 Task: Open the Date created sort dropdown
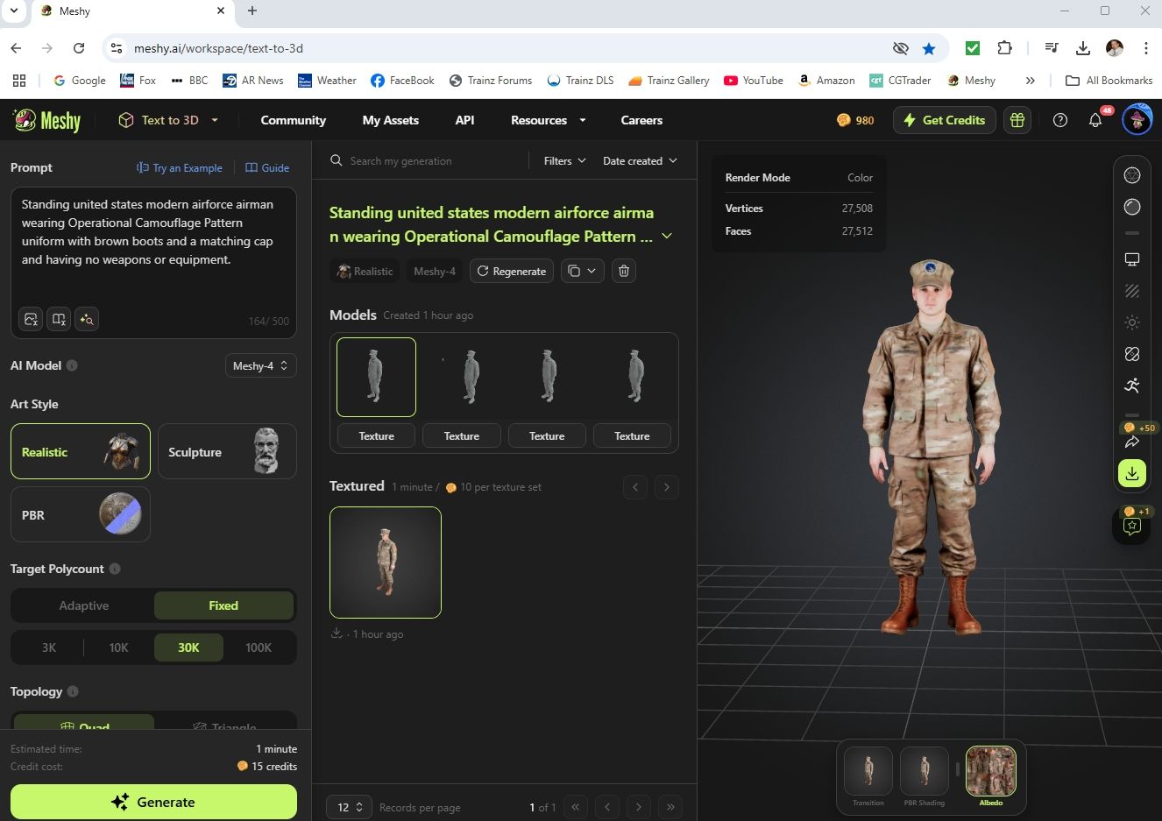click(x=640, y=161)
